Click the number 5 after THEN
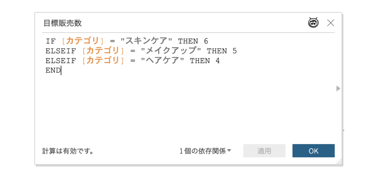This screenshot has width=368, height=187. 234,51
